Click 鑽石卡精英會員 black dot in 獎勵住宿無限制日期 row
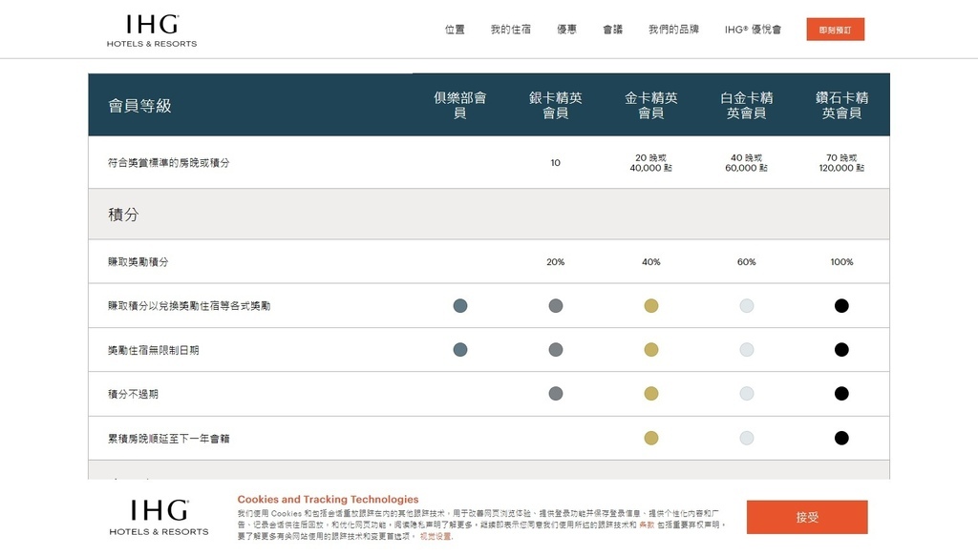This screenshot has width=978, height=555. click(841, 349)
